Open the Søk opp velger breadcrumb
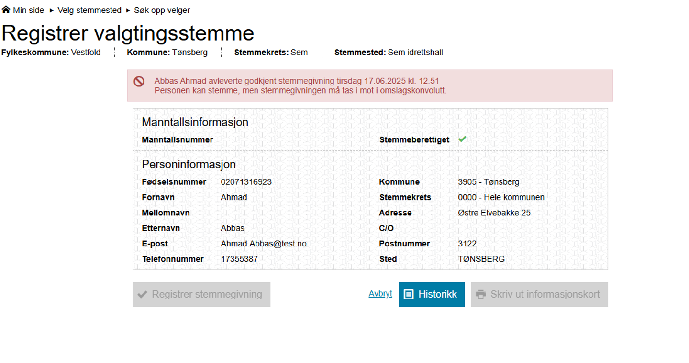This screenshot has height=363, width=689. pyautogui.click(x=162, y=10)
